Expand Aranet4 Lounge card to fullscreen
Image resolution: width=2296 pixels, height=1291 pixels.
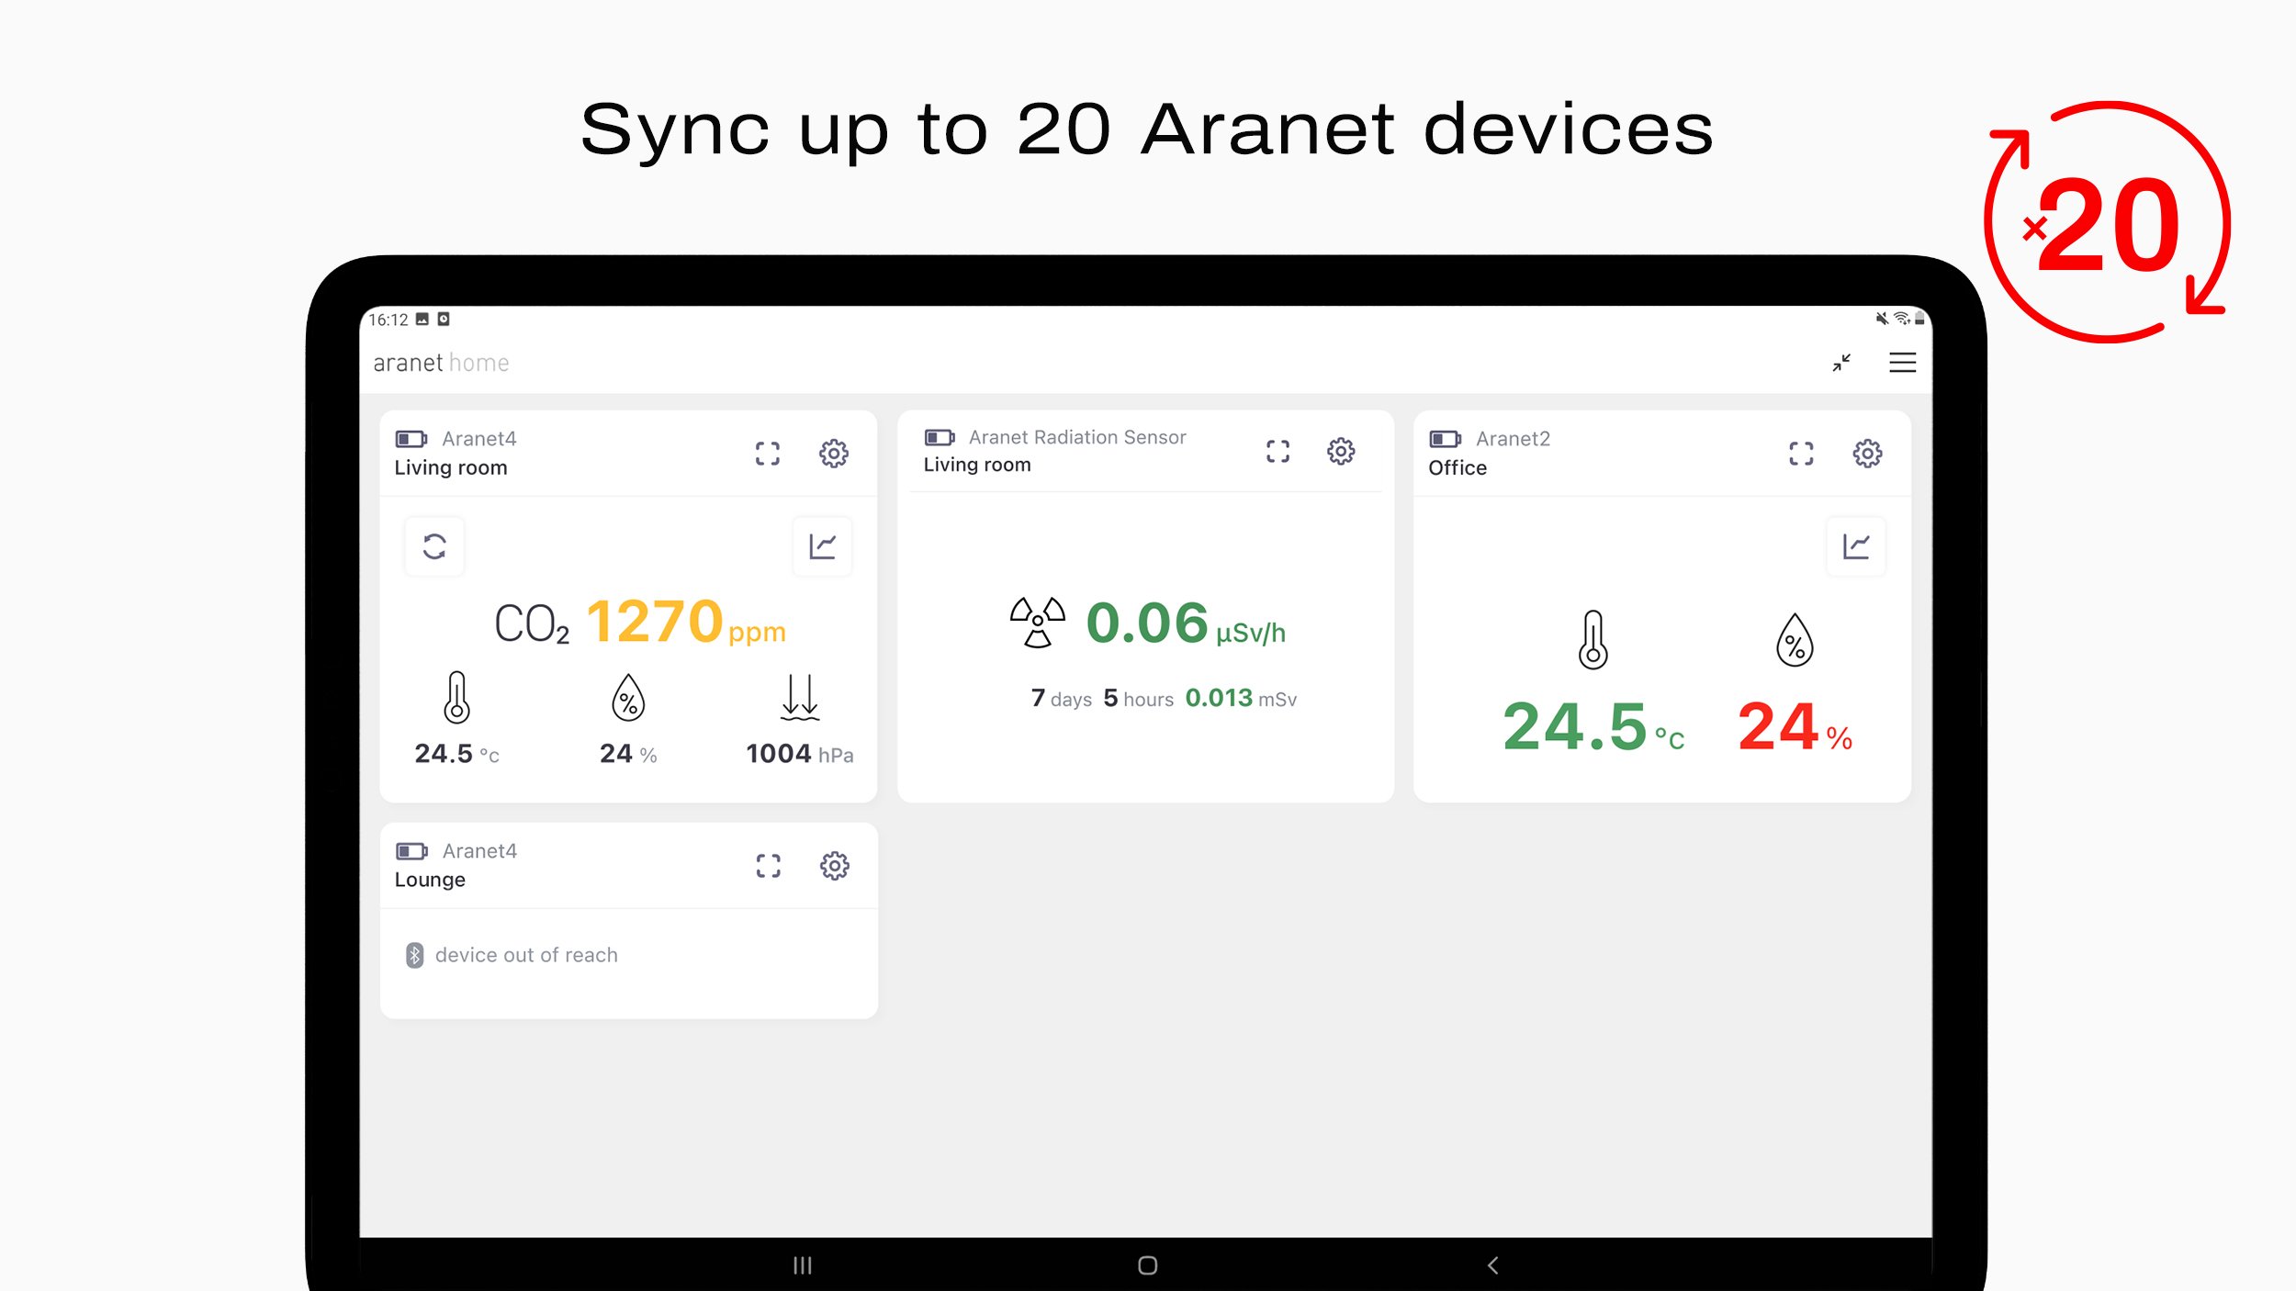(768, 865)
